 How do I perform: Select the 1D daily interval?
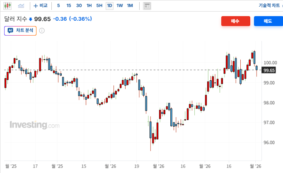click(109, 6)
